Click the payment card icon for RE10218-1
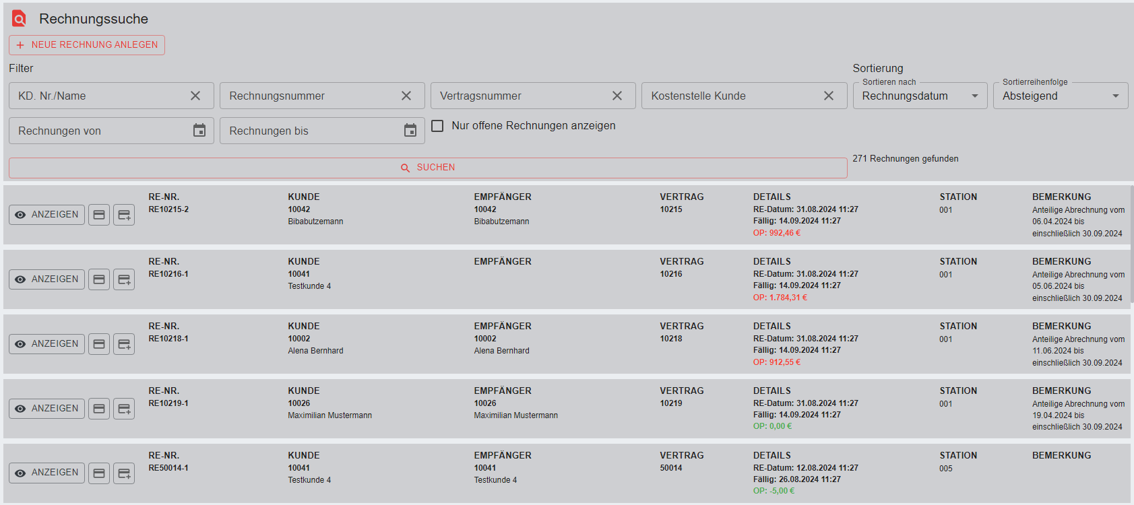 (x=99, y=344)
